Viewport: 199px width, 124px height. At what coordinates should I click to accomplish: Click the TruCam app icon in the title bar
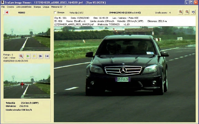2,2
